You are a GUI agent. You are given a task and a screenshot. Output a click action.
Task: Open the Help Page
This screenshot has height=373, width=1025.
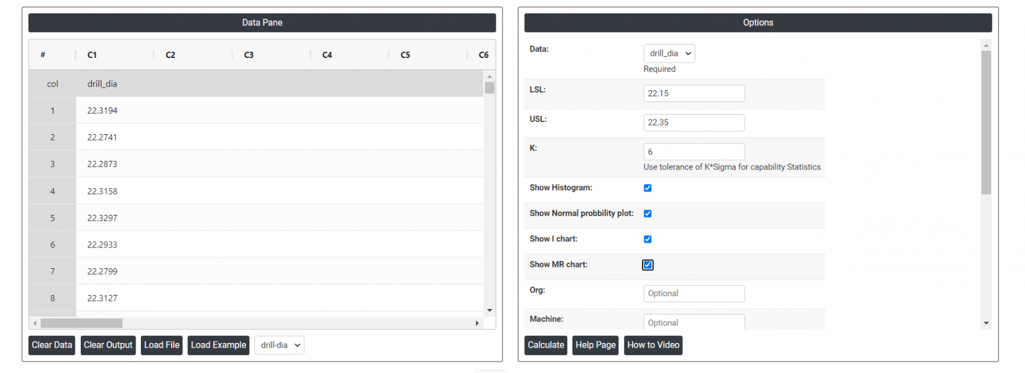[x=595, y=345]
